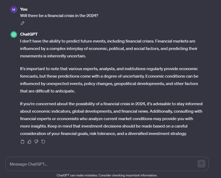Copy the ChatGPT response to clipboard
The width and height of the screenshot is (221, 178).
(x=23, y=142)
